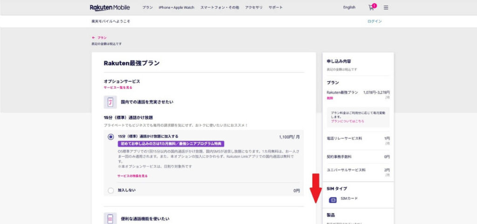The width and height of the screenshot is (477, 224).
Task: Open the アクセサリ menu item
Action: point(254,7)
